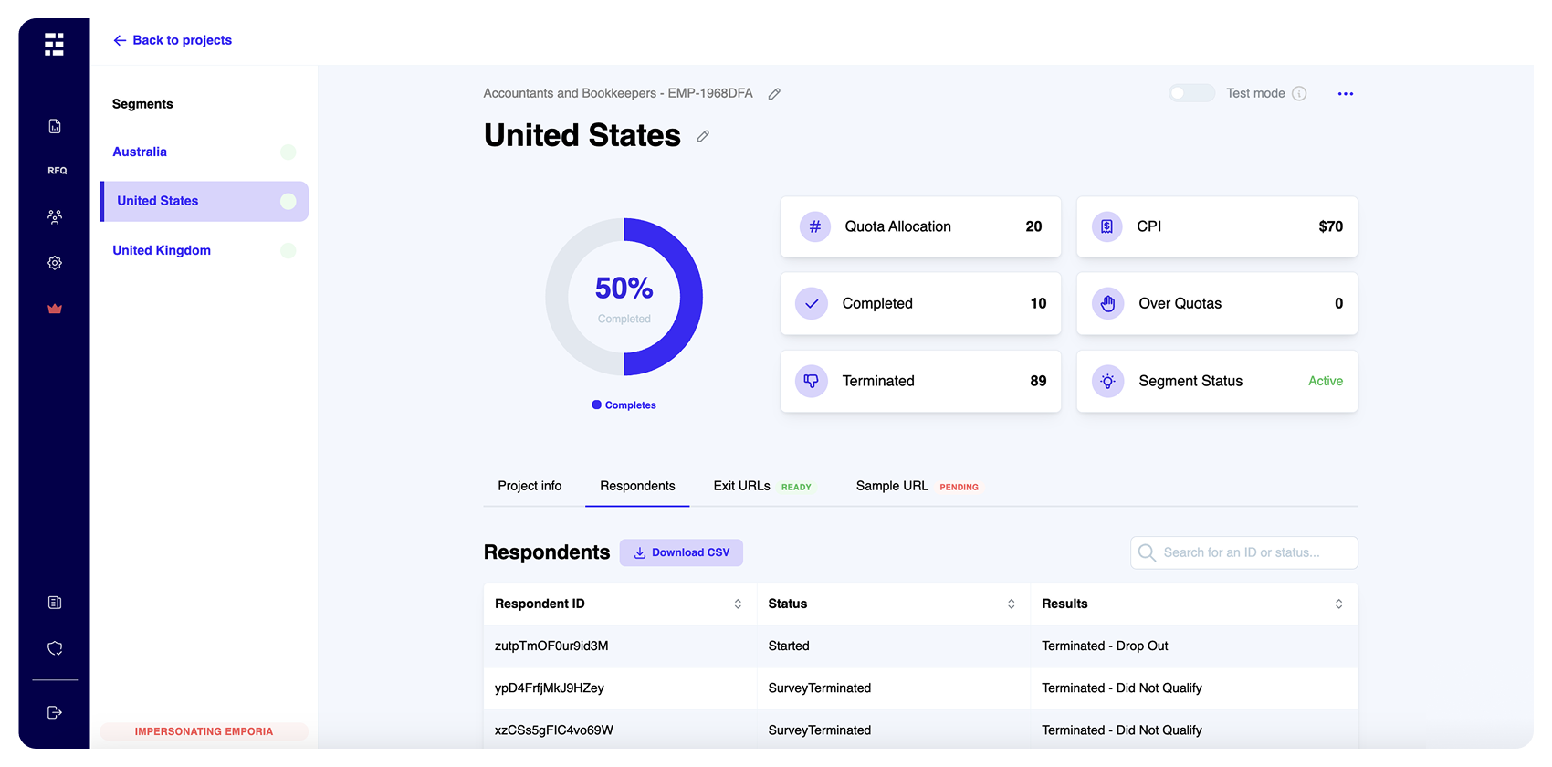Viewport: 1552px width, 767px height.
Task: Click the back arrow icon
Action: point(120,40)
